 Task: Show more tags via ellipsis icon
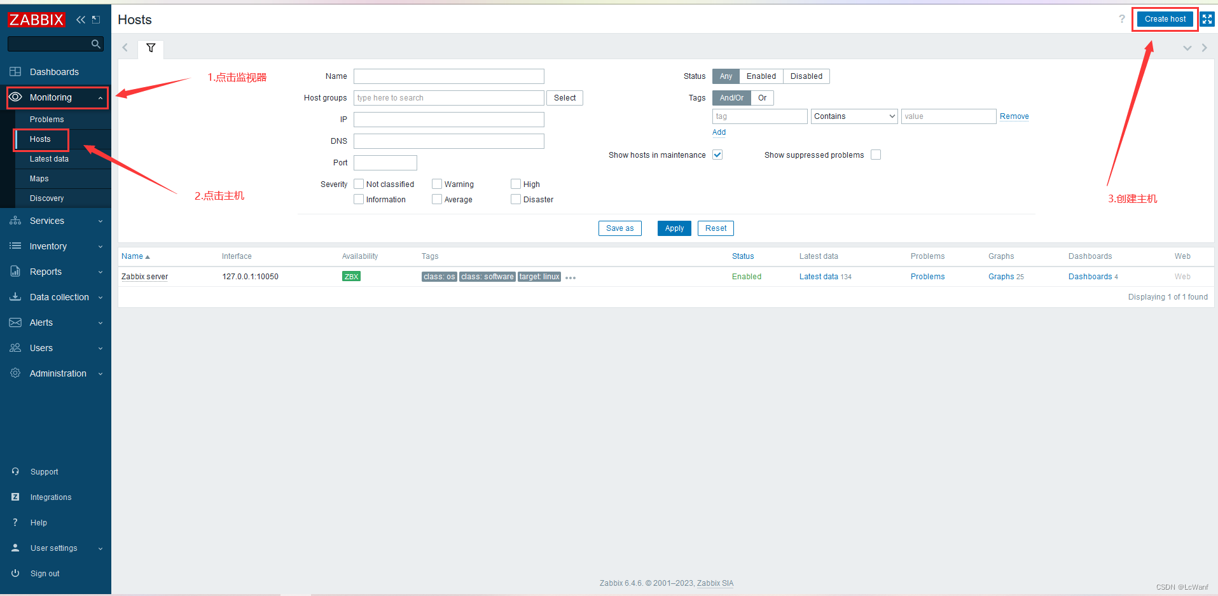click(571, 277)
